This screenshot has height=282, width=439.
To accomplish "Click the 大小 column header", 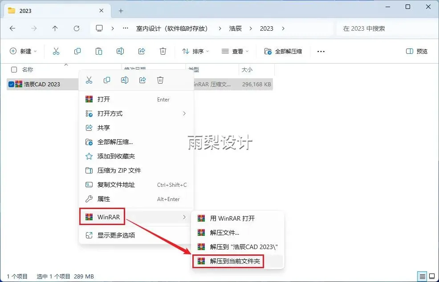I will [247, 70].
